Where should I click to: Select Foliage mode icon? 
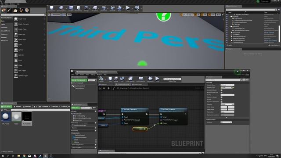click(x=21, y=11)
